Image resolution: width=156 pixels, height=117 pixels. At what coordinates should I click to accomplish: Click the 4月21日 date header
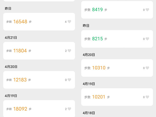11,38
